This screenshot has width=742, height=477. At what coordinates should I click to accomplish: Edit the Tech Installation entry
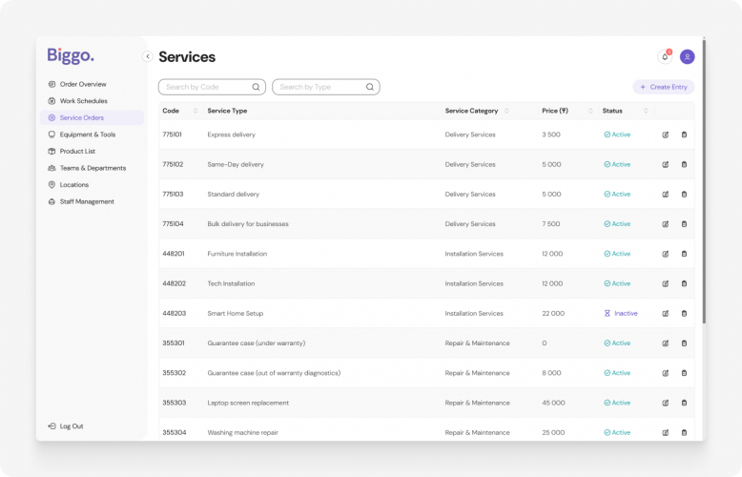666,284
